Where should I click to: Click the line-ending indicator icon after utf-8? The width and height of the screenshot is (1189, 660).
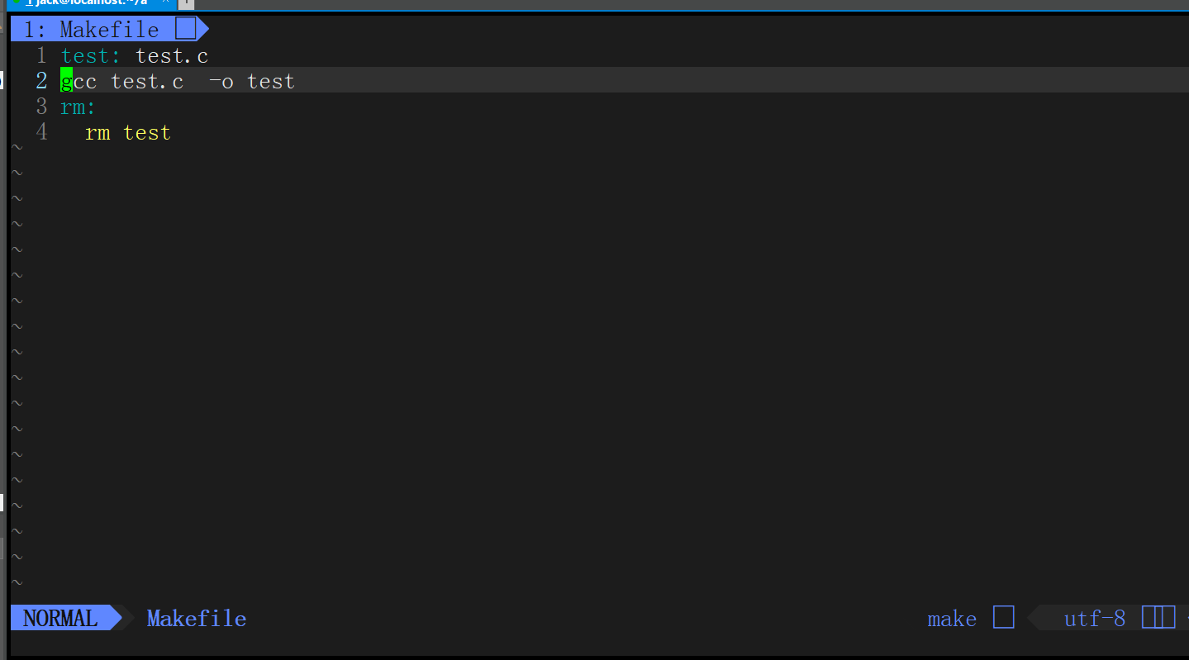1159,617
